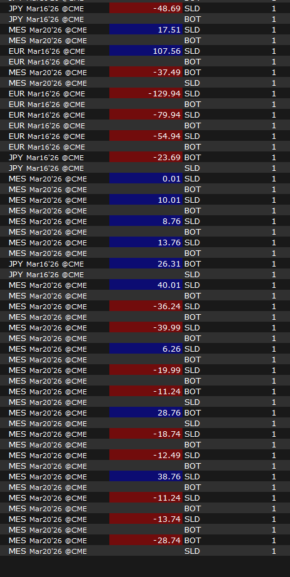Viewport: 290px width, 577px height.
Task: Select quantity 1 in the 107.56 row
Action: [x=274, y=51]
